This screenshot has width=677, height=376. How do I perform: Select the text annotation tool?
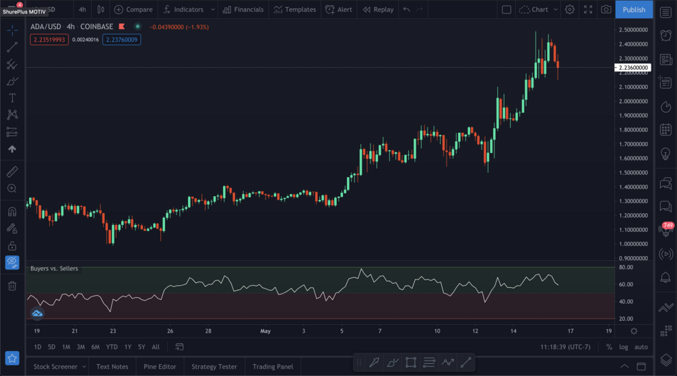[12, 98]
